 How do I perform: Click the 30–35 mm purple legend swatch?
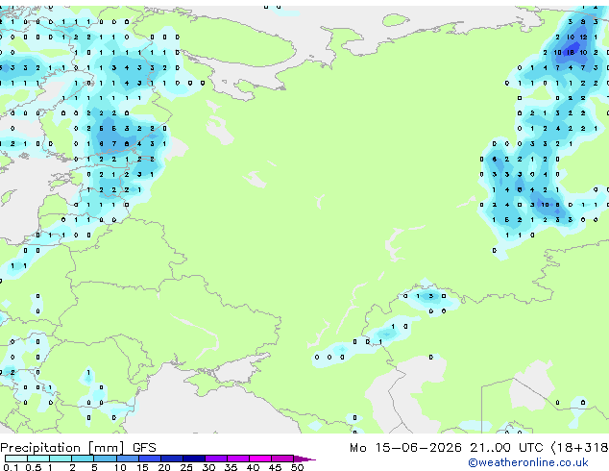pyautogui.click(x=216, y=459)
